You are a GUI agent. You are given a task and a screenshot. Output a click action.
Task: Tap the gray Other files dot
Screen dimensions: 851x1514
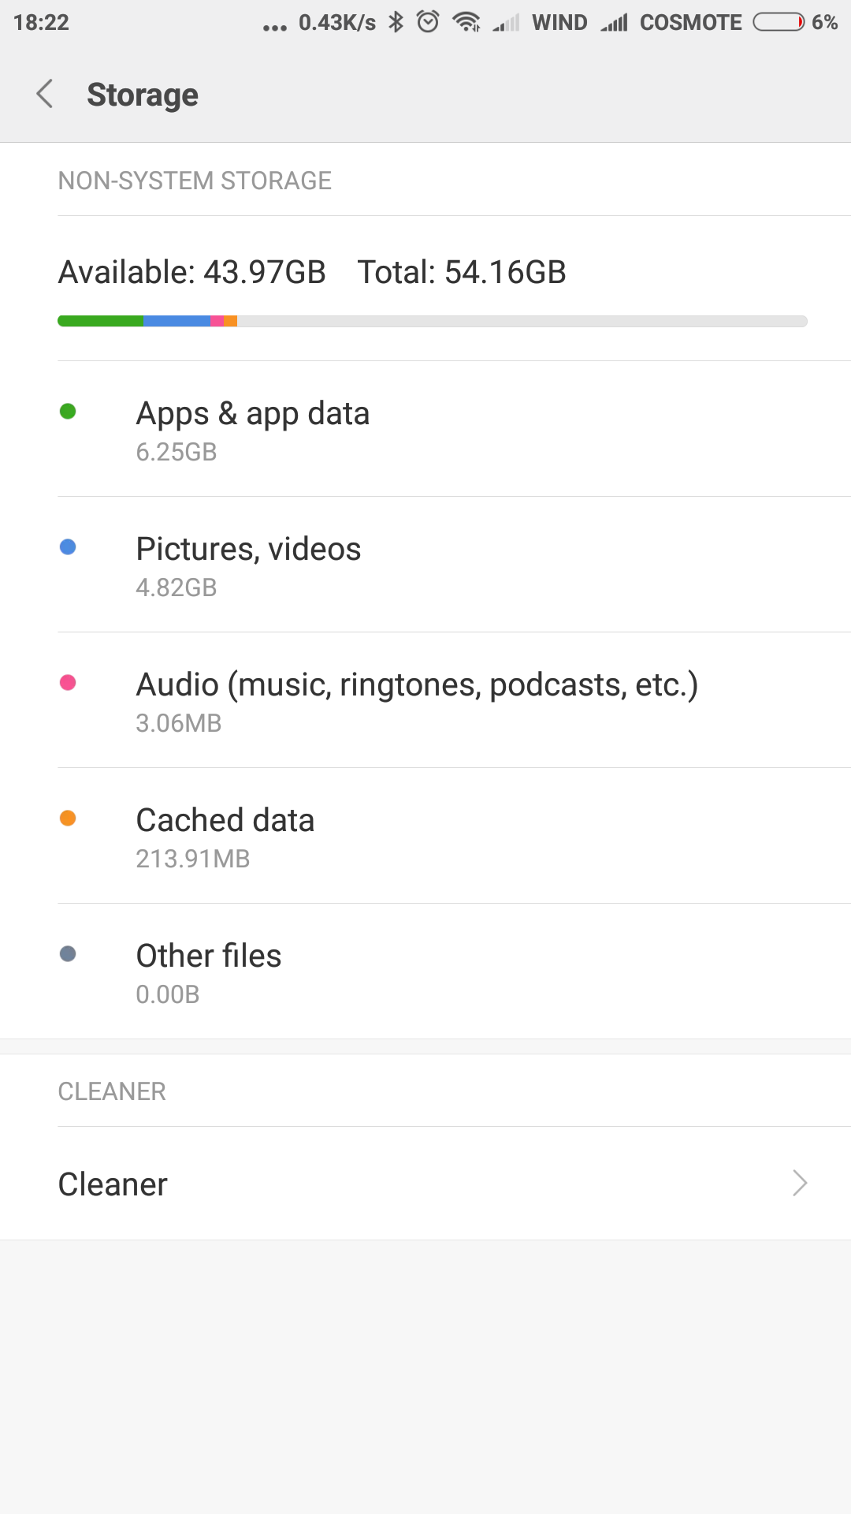(x=68, y=953)
